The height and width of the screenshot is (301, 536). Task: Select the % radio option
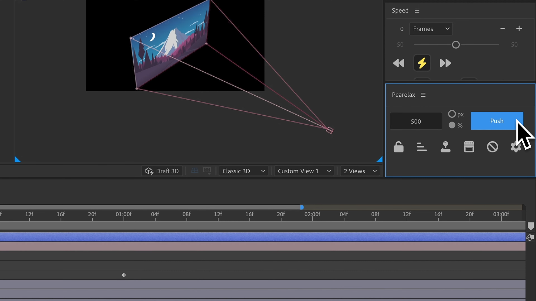click(x=452, y=125)
